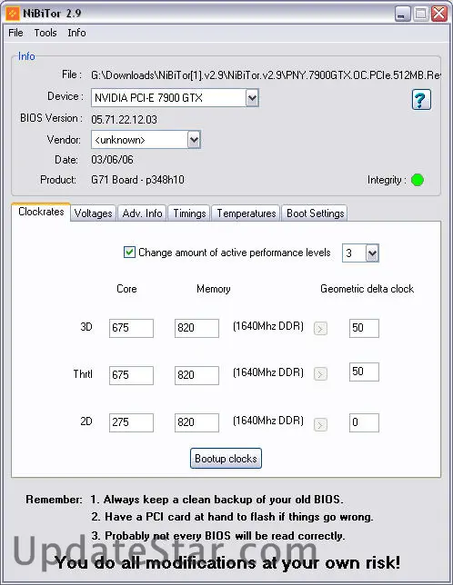Expand the Vendor combo box

pos(194,140)
